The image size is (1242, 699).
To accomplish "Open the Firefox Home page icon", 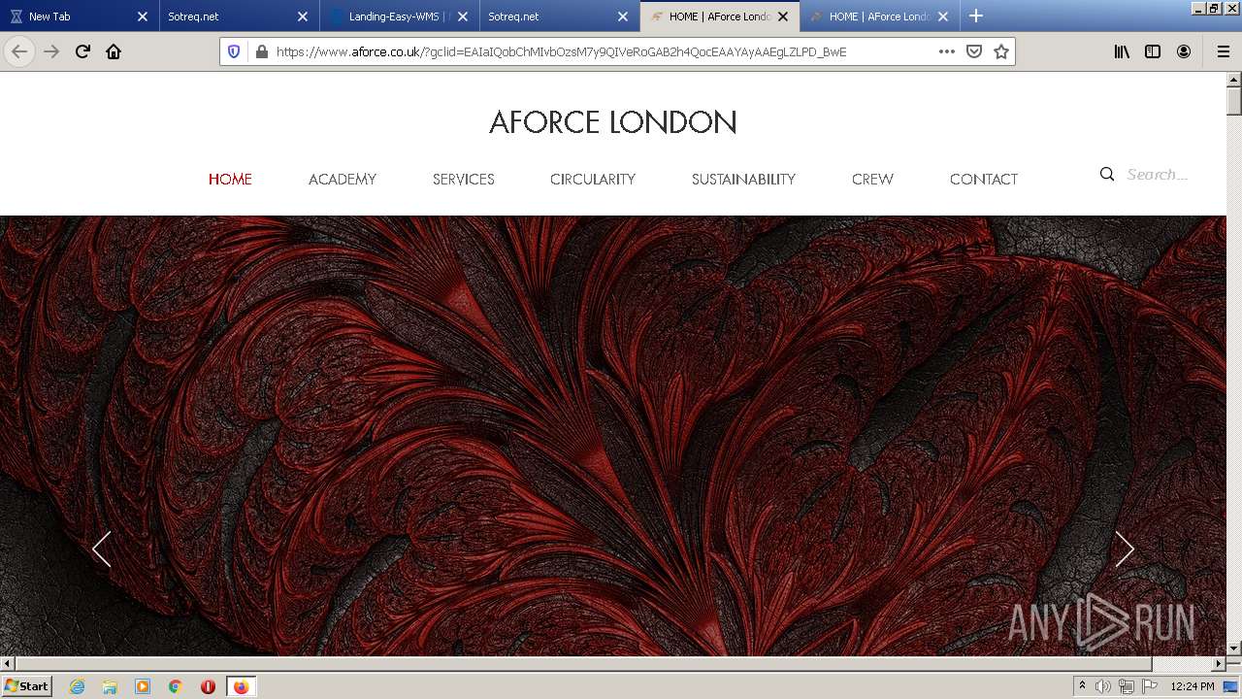I will click(x=114, y=51).
